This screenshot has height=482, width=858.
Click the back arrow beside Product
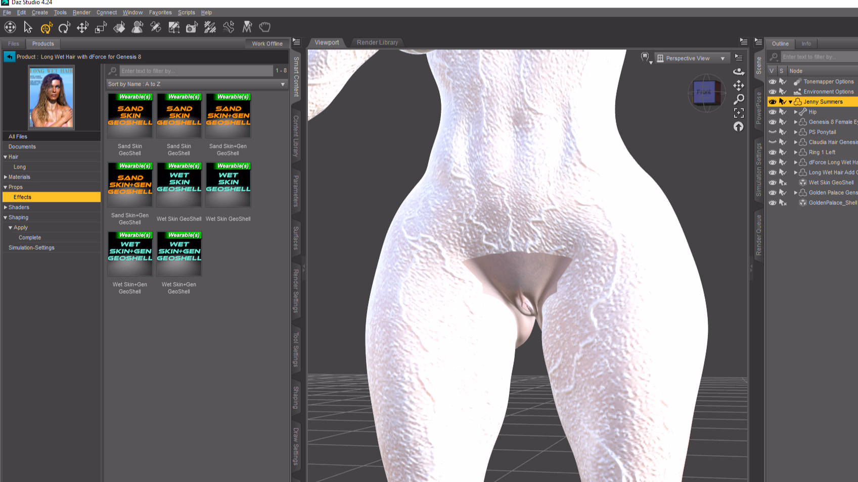(x=10, y=57)
